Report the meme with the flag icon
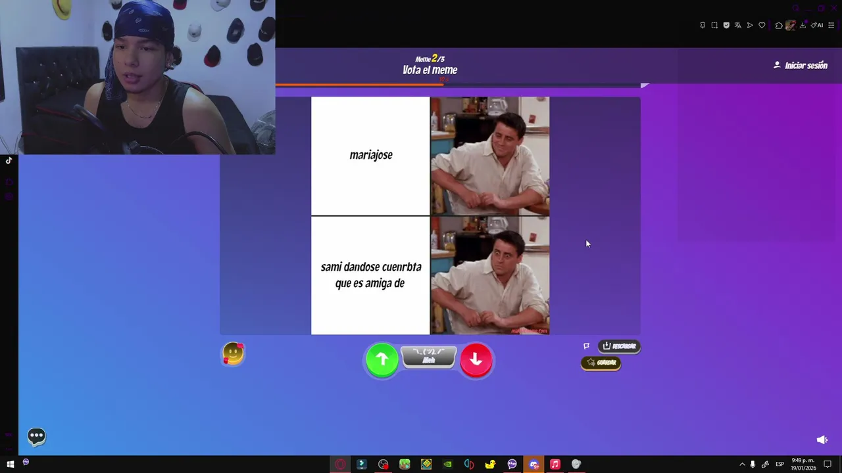The height and width of the screenshot is (473, 842). [x=586, y=346]
